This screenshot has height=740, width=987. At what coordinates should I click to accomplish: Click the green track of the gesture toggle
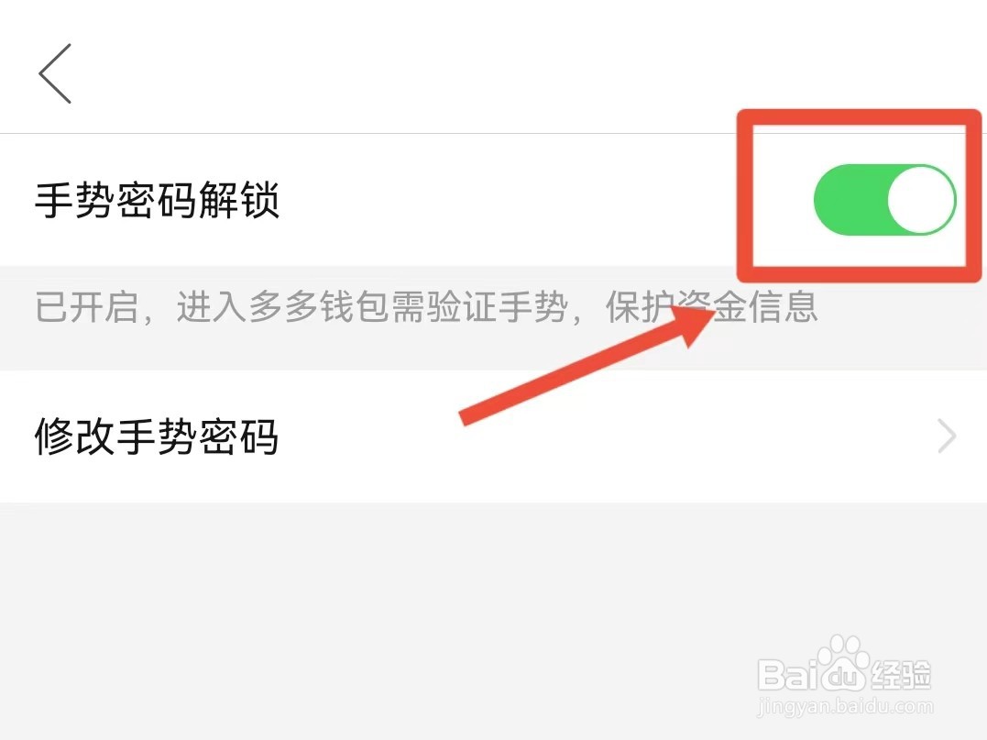[850, 200]
